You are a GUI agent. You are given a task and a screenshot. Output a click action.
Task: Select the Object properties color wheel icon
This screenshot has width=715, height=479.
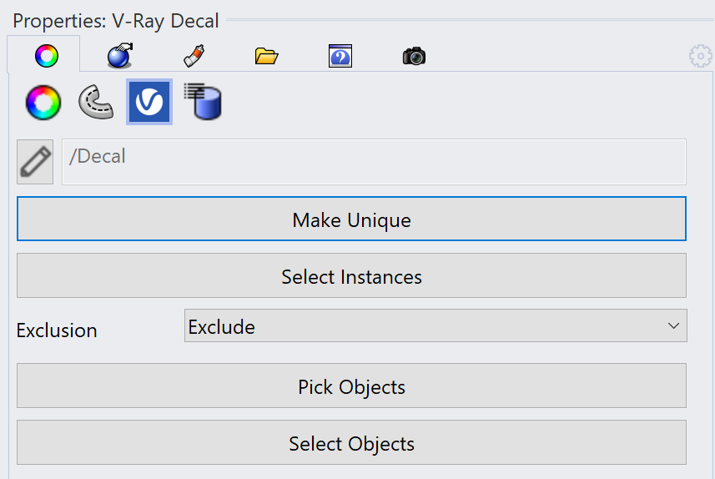(43, 102)
